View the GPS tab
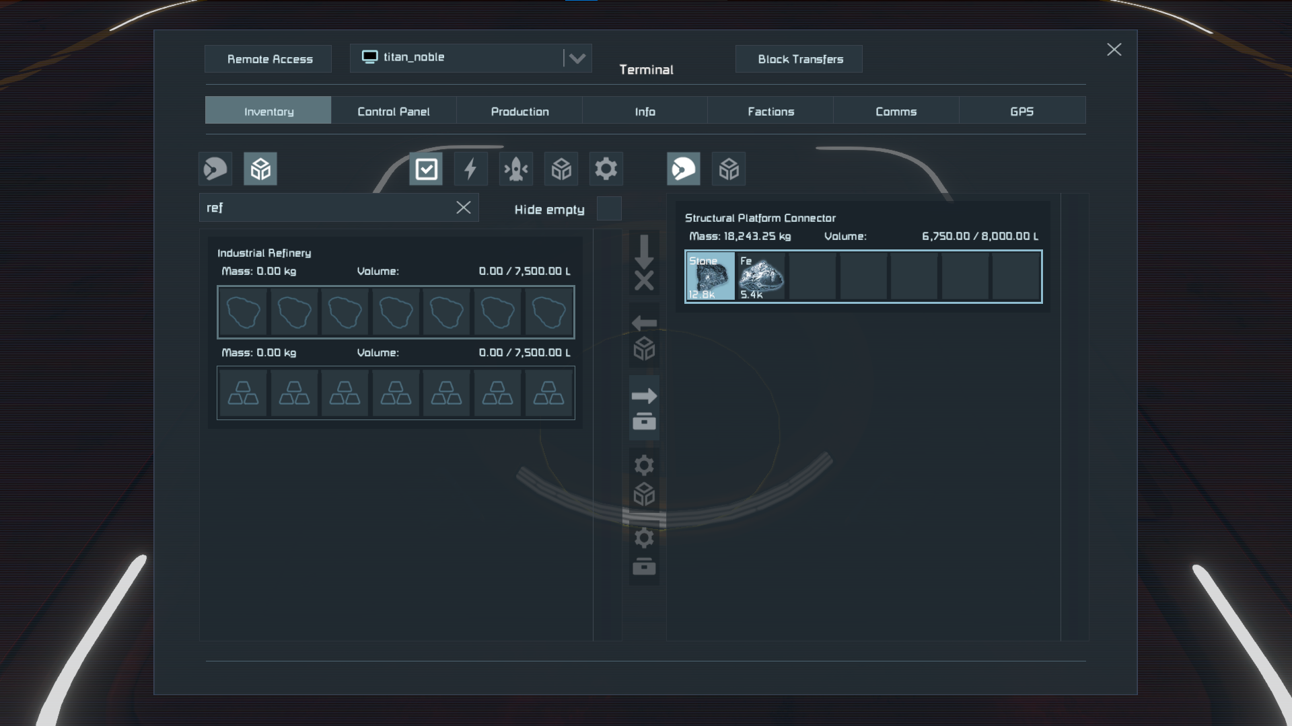 point(1022,110)
